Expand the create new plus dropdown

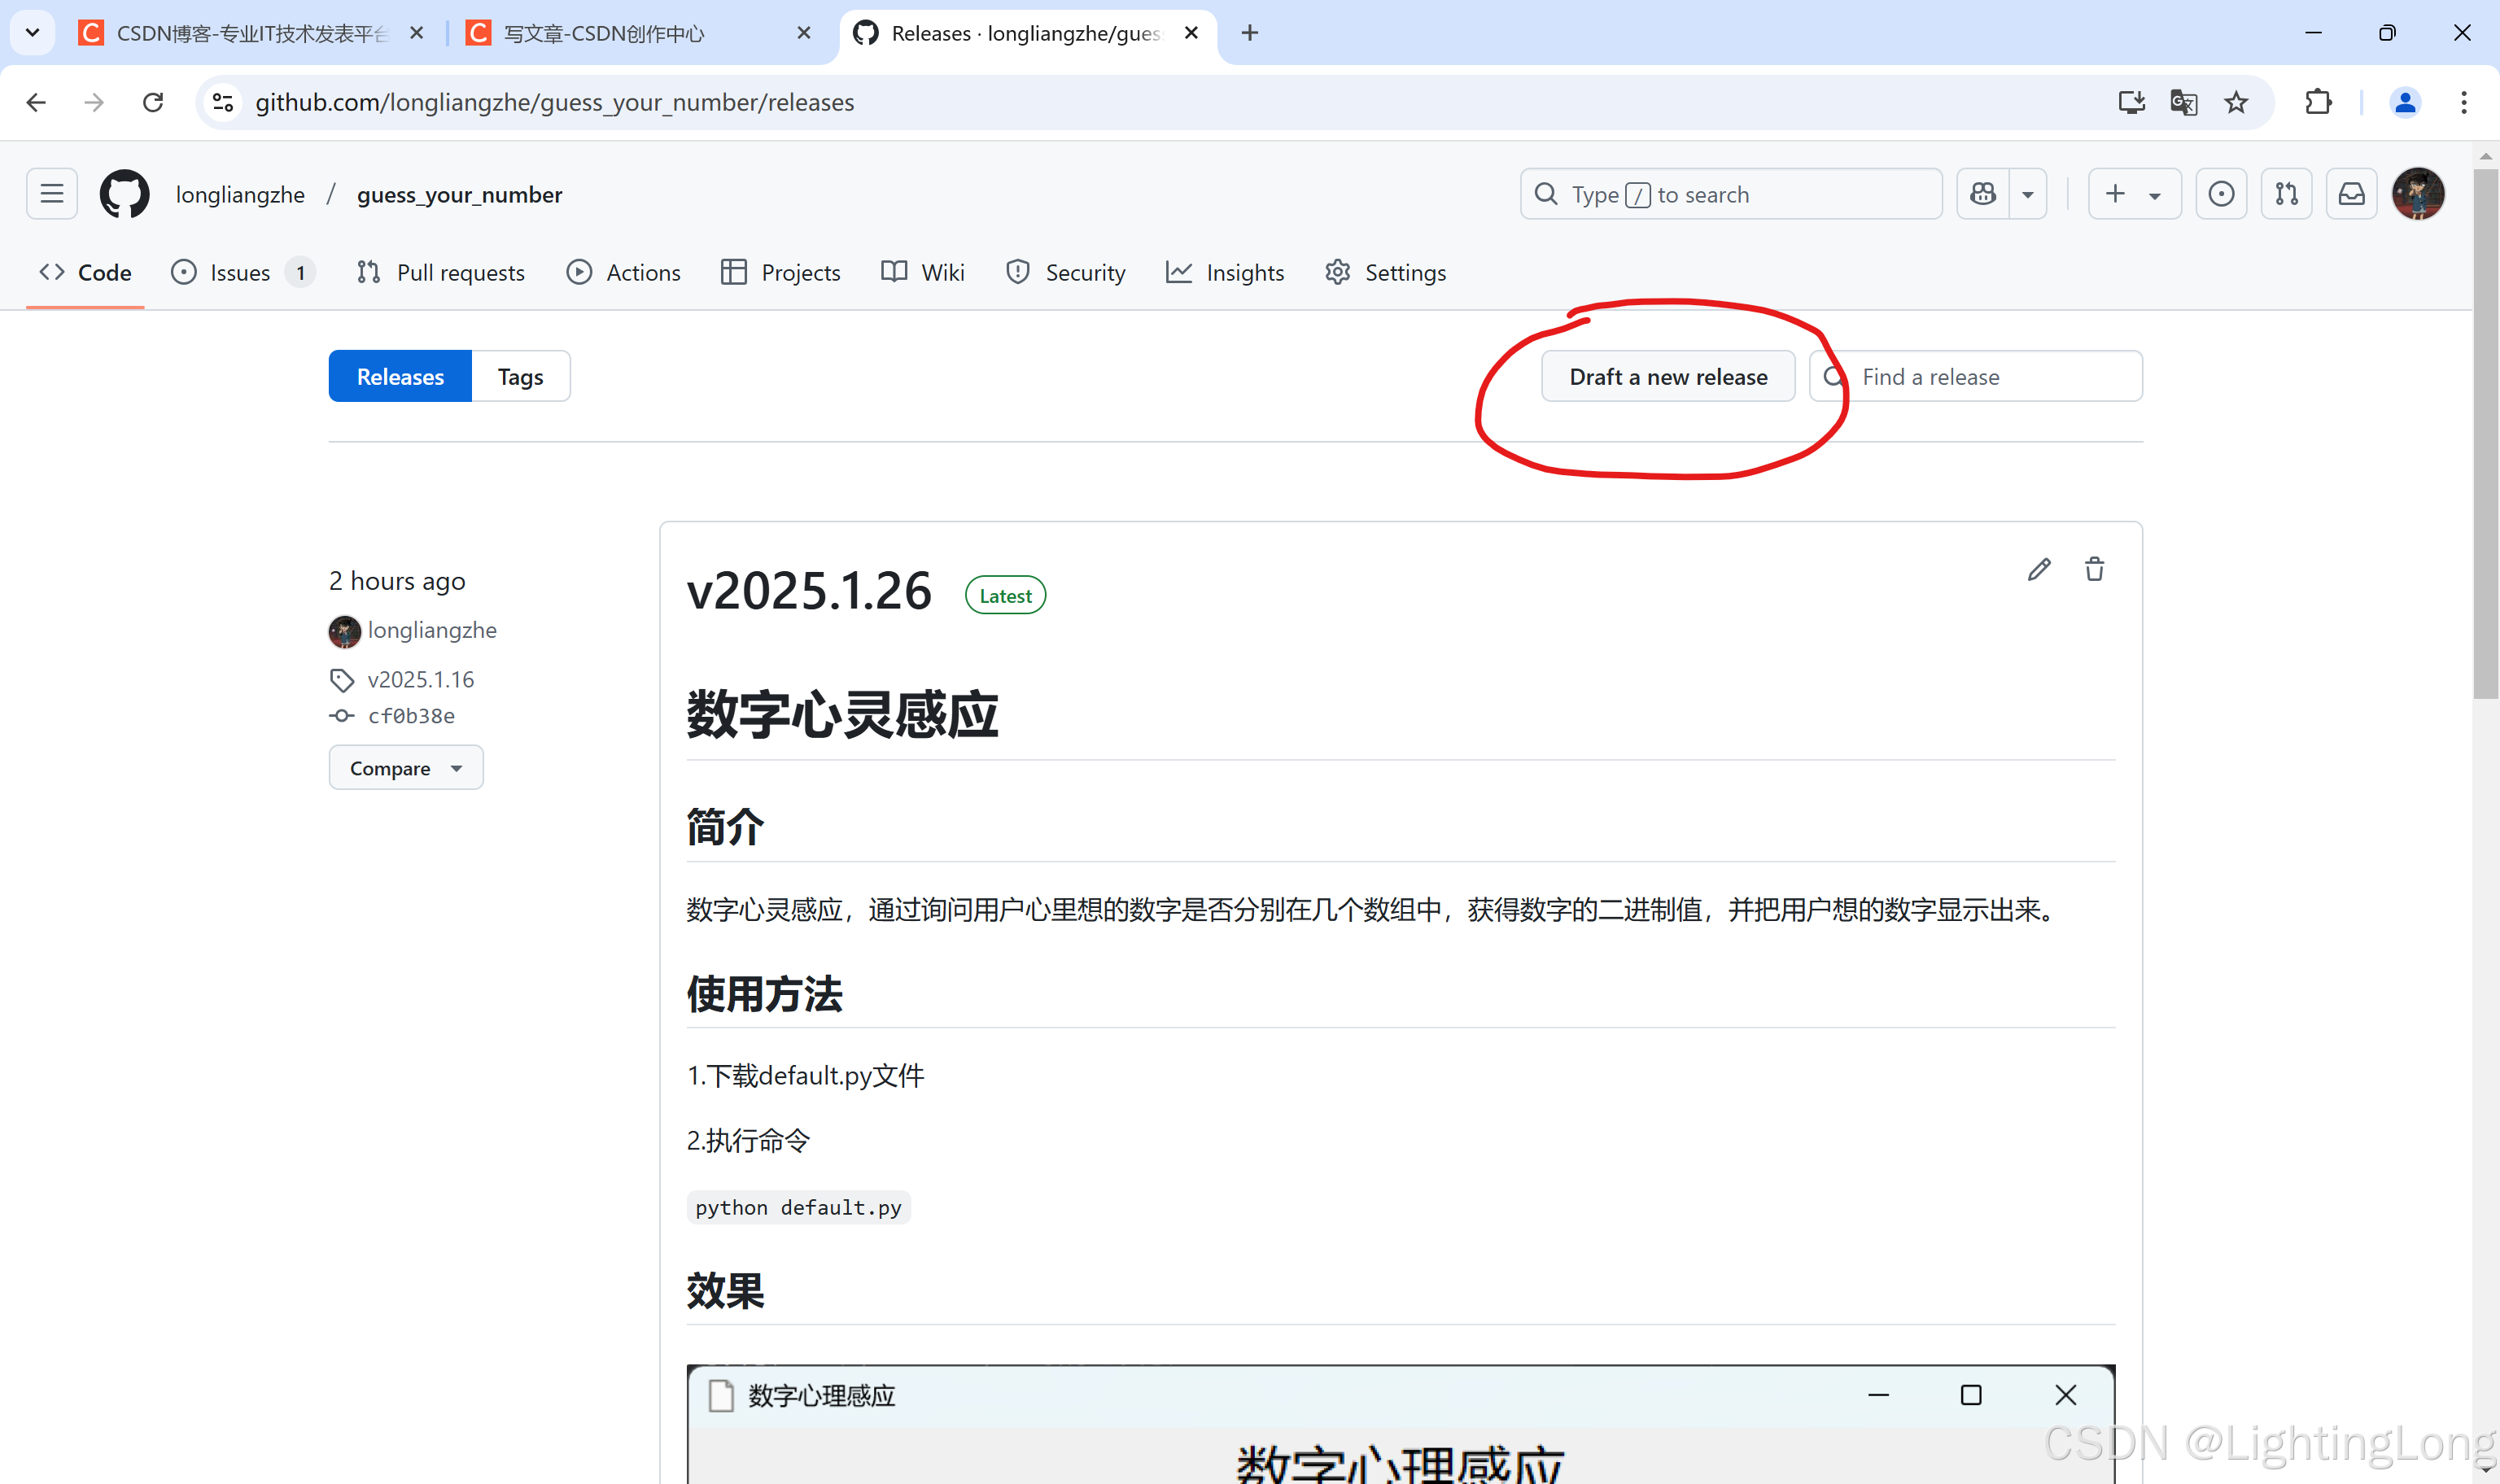pyautogui.click(x=2133, y=194)
